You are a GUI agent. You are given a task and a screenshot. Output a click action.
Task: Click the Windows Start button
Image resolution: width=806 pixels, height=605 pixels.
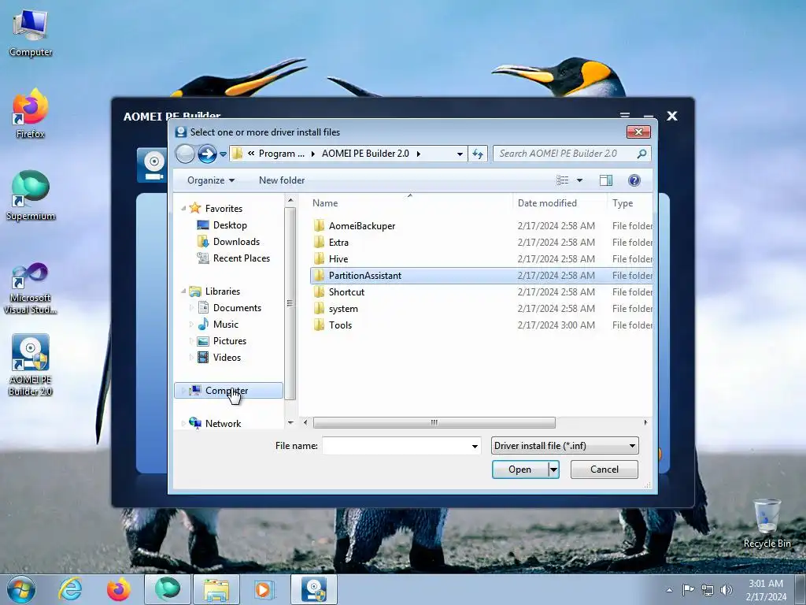[x=21, y=589]
